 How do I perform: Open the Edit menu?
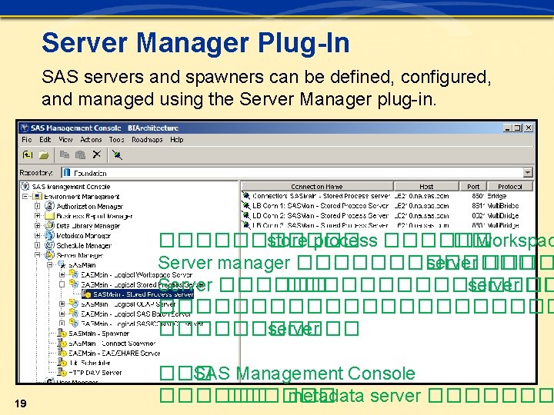pyautogui.click(x=45, y=140)
